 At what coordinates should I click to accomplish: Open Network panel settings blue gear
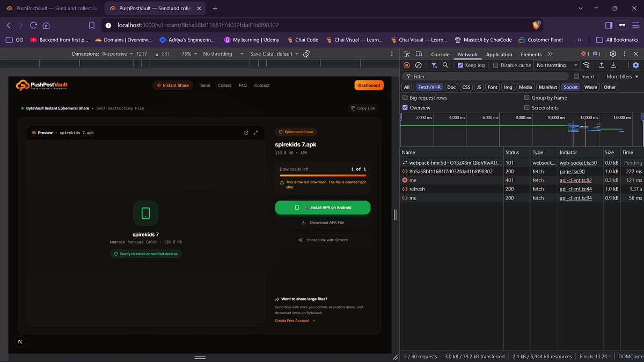coord(636,65)
